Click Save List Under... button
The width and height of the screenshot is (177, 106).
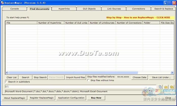[161, 77]
